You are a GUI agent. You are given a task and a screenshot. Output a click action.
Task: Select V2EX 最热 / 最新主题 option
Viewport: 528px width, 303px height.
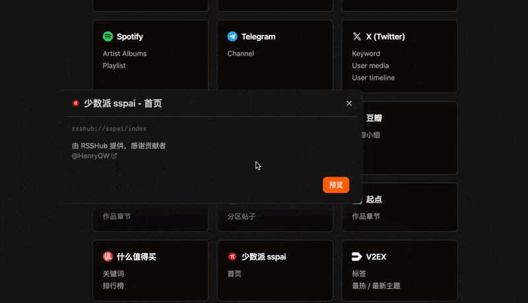point(376,286)
